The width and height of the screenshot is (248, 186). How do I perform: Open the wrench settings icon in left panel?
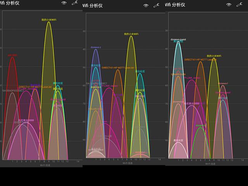[x=75, y=3]
